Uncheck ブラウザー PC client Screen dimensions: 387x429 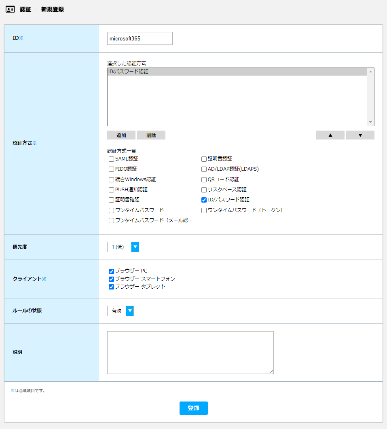coord(111,271)
